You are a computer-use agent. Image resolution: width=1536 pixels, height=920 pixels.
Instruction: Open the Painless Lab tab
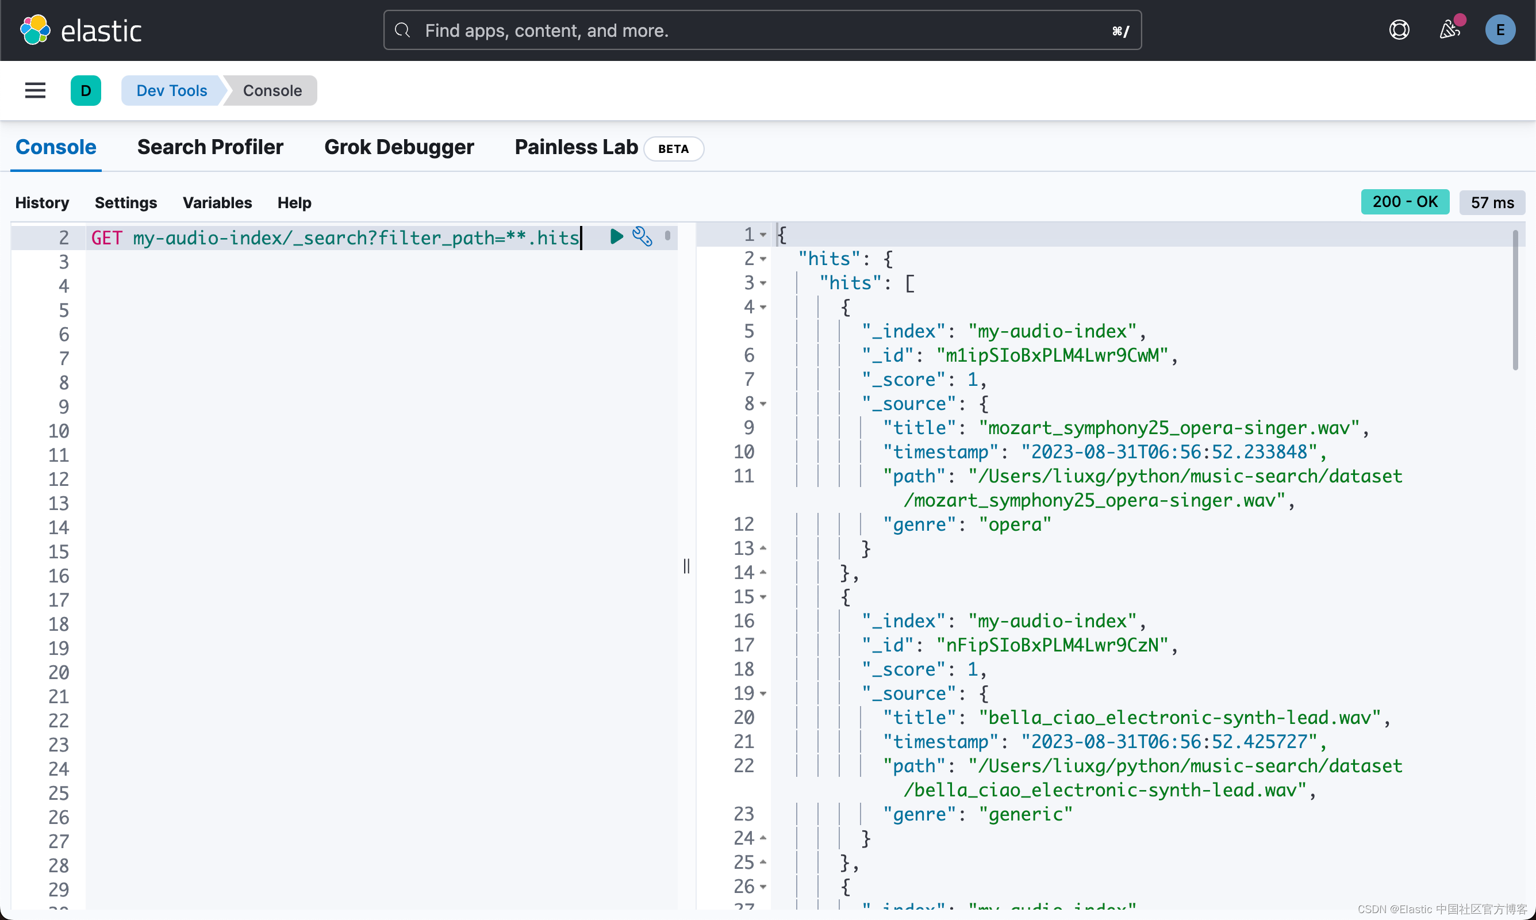click(575, 147)
